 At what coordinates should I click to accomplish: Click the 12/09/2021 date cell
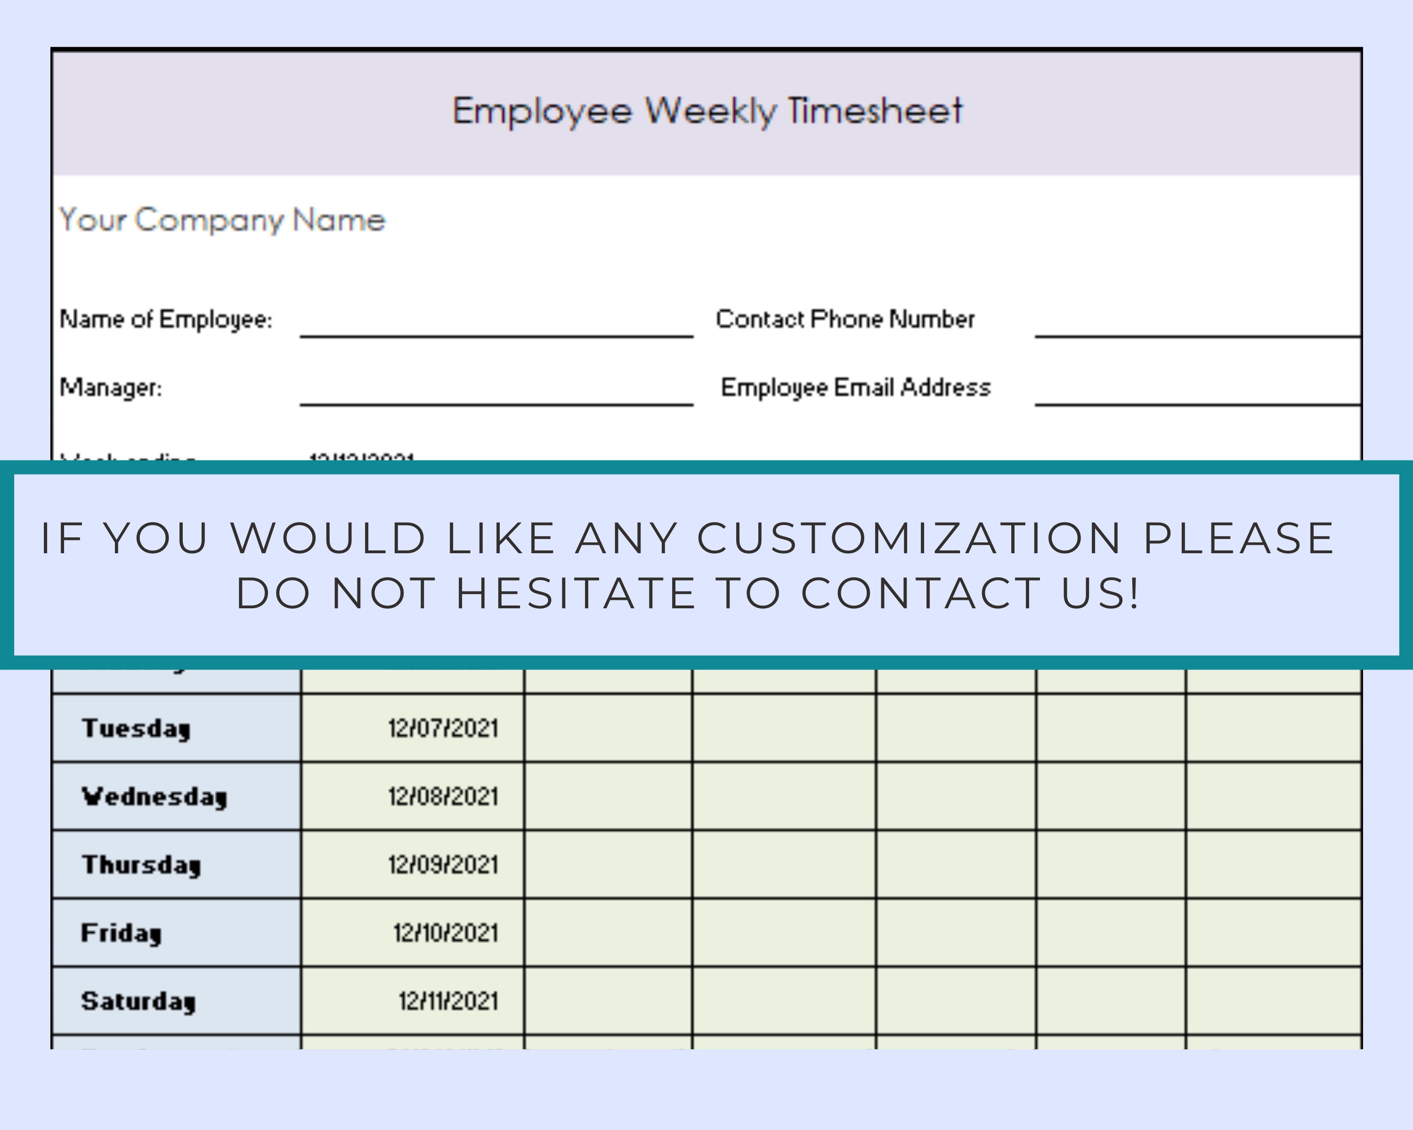pos(443,865)
